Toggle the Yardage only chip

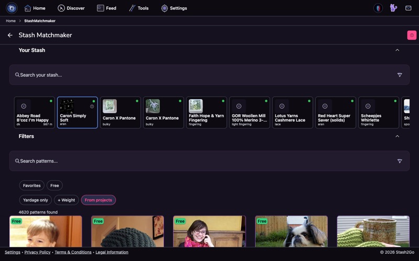pyautogui.click(x=35, y=200)
